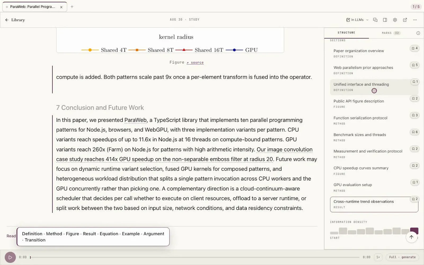424x265 pixels.
Task: Click the 1/5 page counter
Action: pos(416,7)
